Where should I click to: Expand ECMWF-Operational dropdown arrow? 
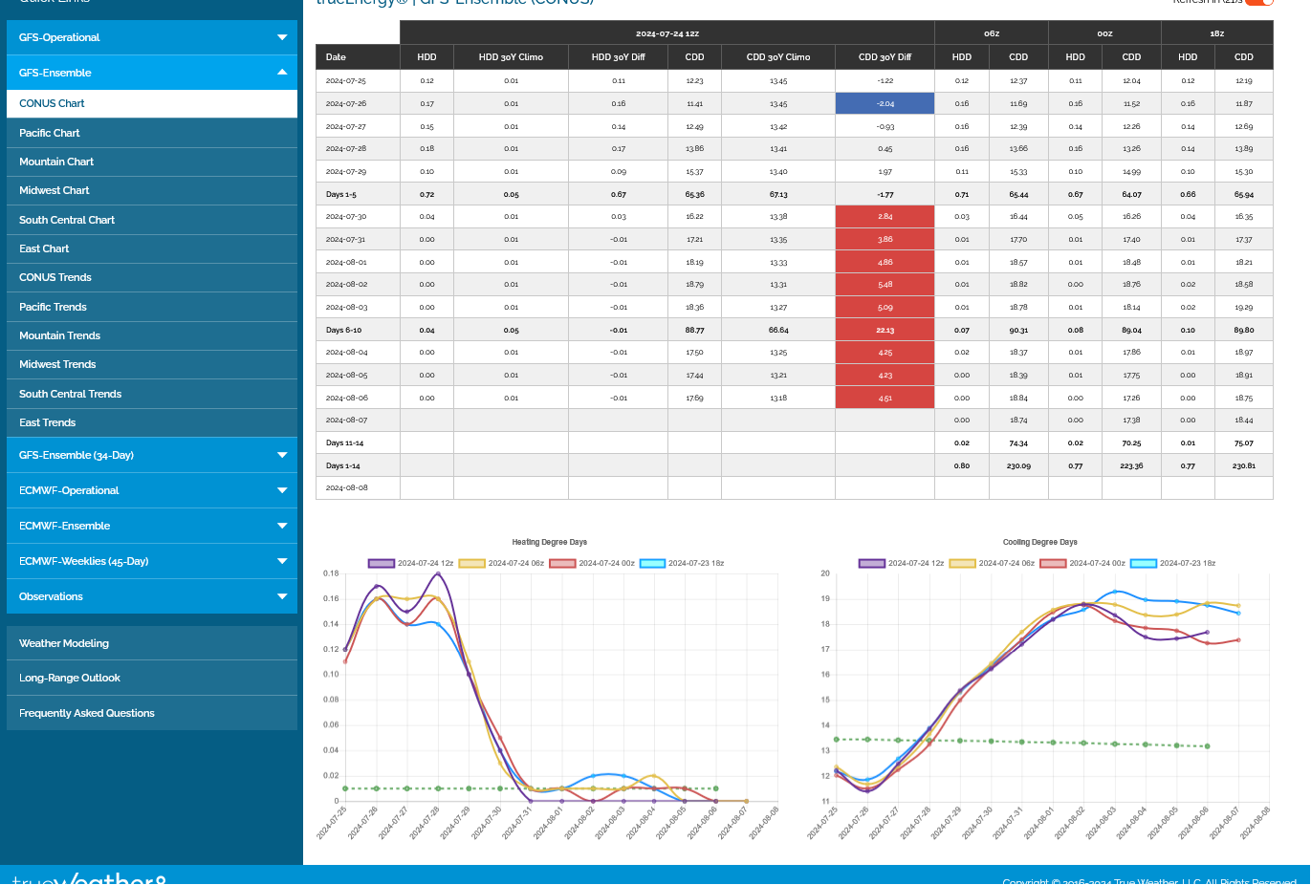pos(282,490)
